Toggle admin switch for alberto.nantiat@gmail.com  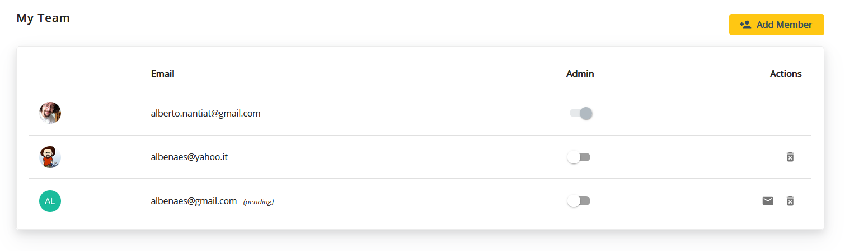pyautogui.click(x=580, y=113)
